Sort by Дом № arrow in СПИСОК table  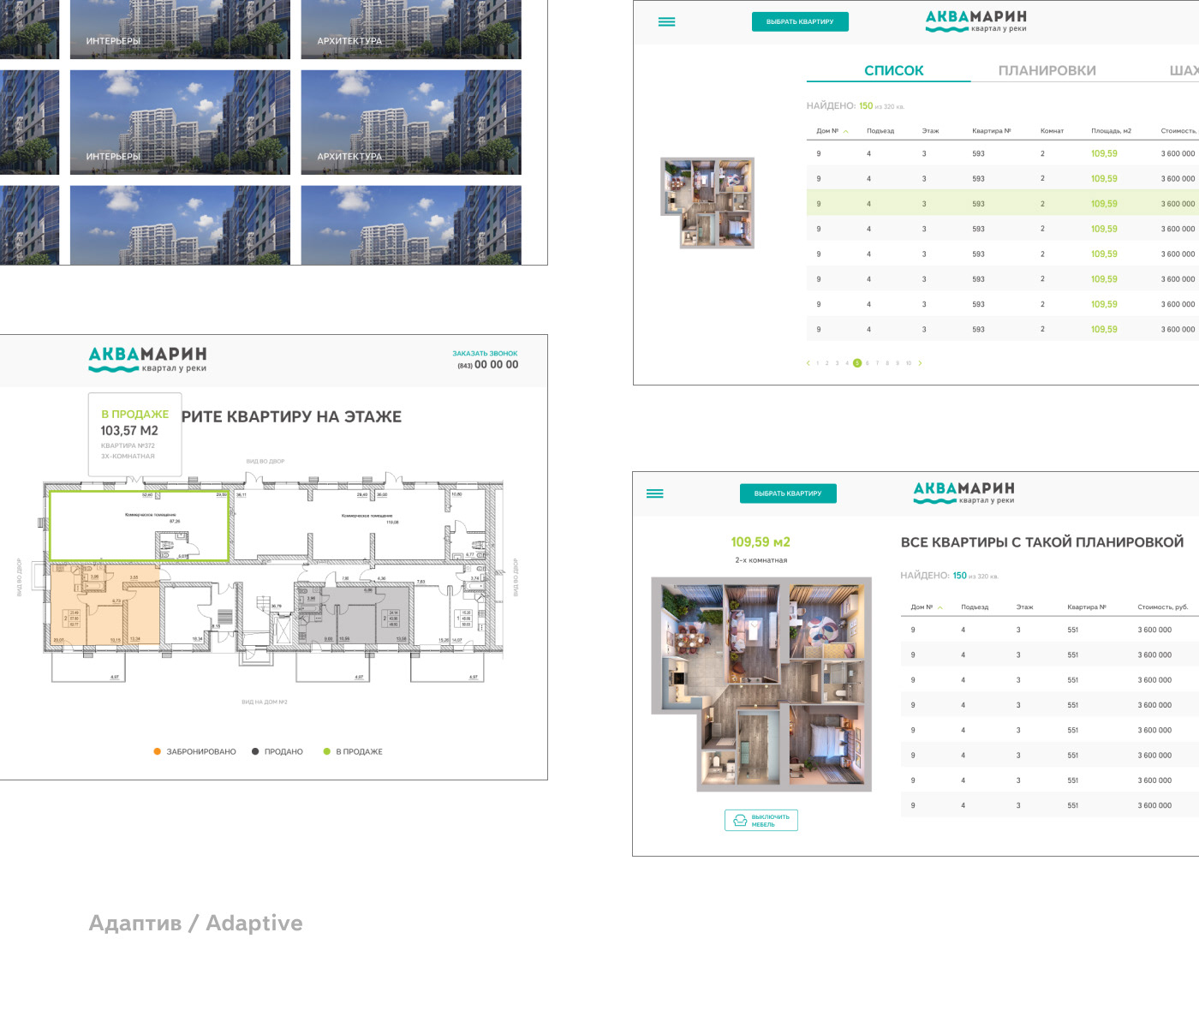tap(846, 132)
